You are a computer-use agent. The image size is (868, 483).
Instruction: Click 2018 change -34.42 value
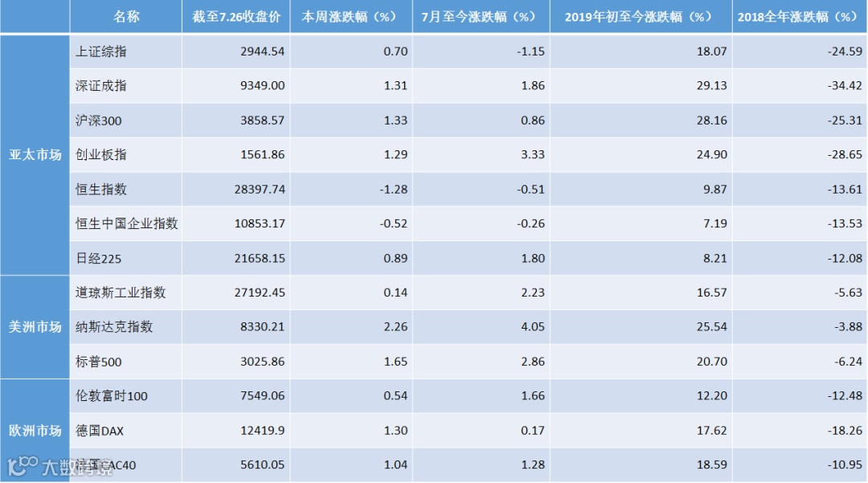click(845, 86)
